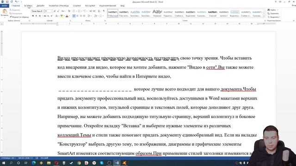Apply the Название (Title) style
The width and height of the screenshot is (296, 166).
[157, 13]
